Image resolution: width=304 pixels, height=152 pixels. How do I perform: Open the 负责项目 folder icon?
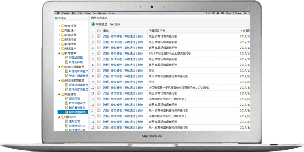click(x=63, y=26)
